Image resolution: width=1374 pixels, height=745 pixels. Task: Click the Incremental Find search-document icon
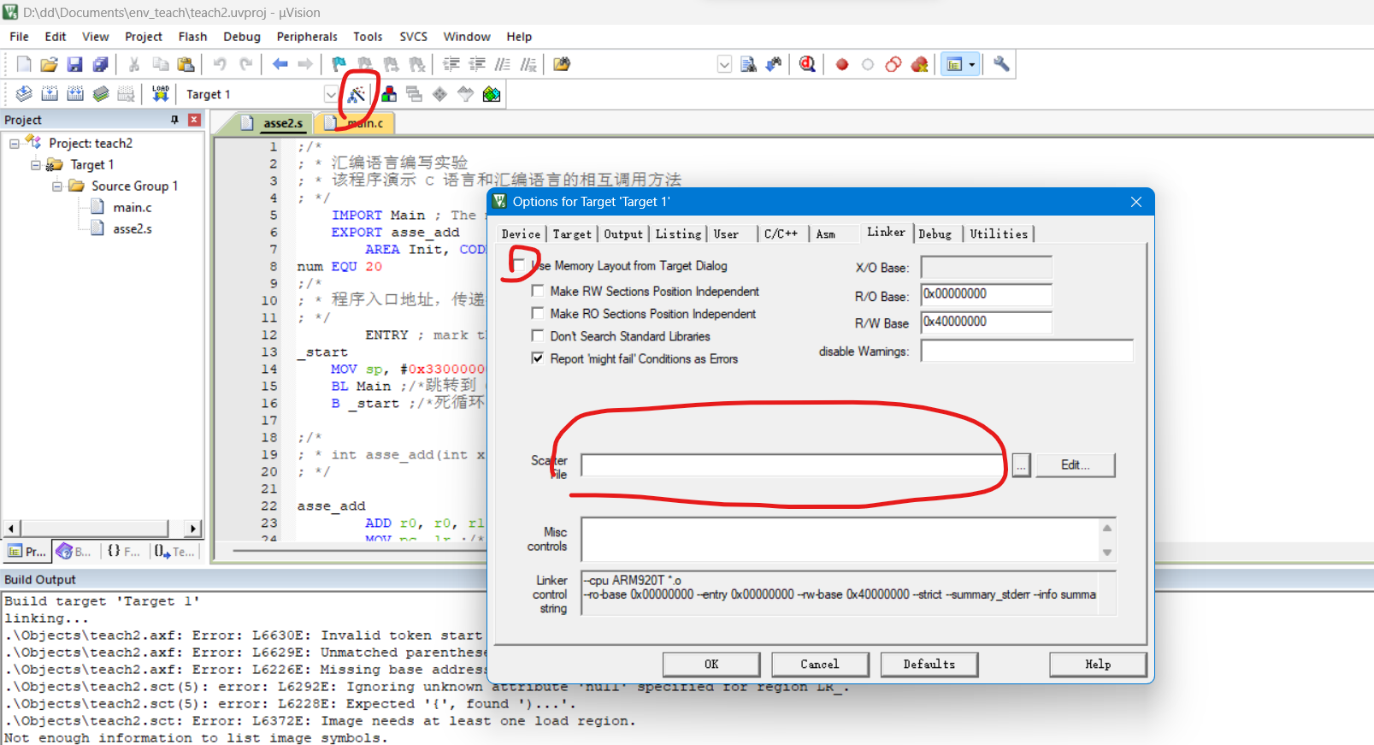(748, 64)
